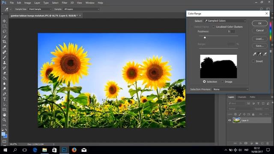Switch to the Channels tab
This screenshot has height=154, width=274.
(x=242, y=97)
